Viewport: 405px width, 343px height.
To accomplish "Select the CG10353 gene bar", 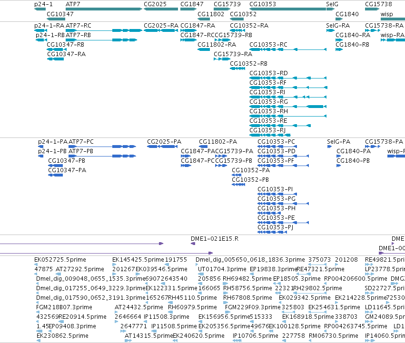I will [x=287, y=9].
